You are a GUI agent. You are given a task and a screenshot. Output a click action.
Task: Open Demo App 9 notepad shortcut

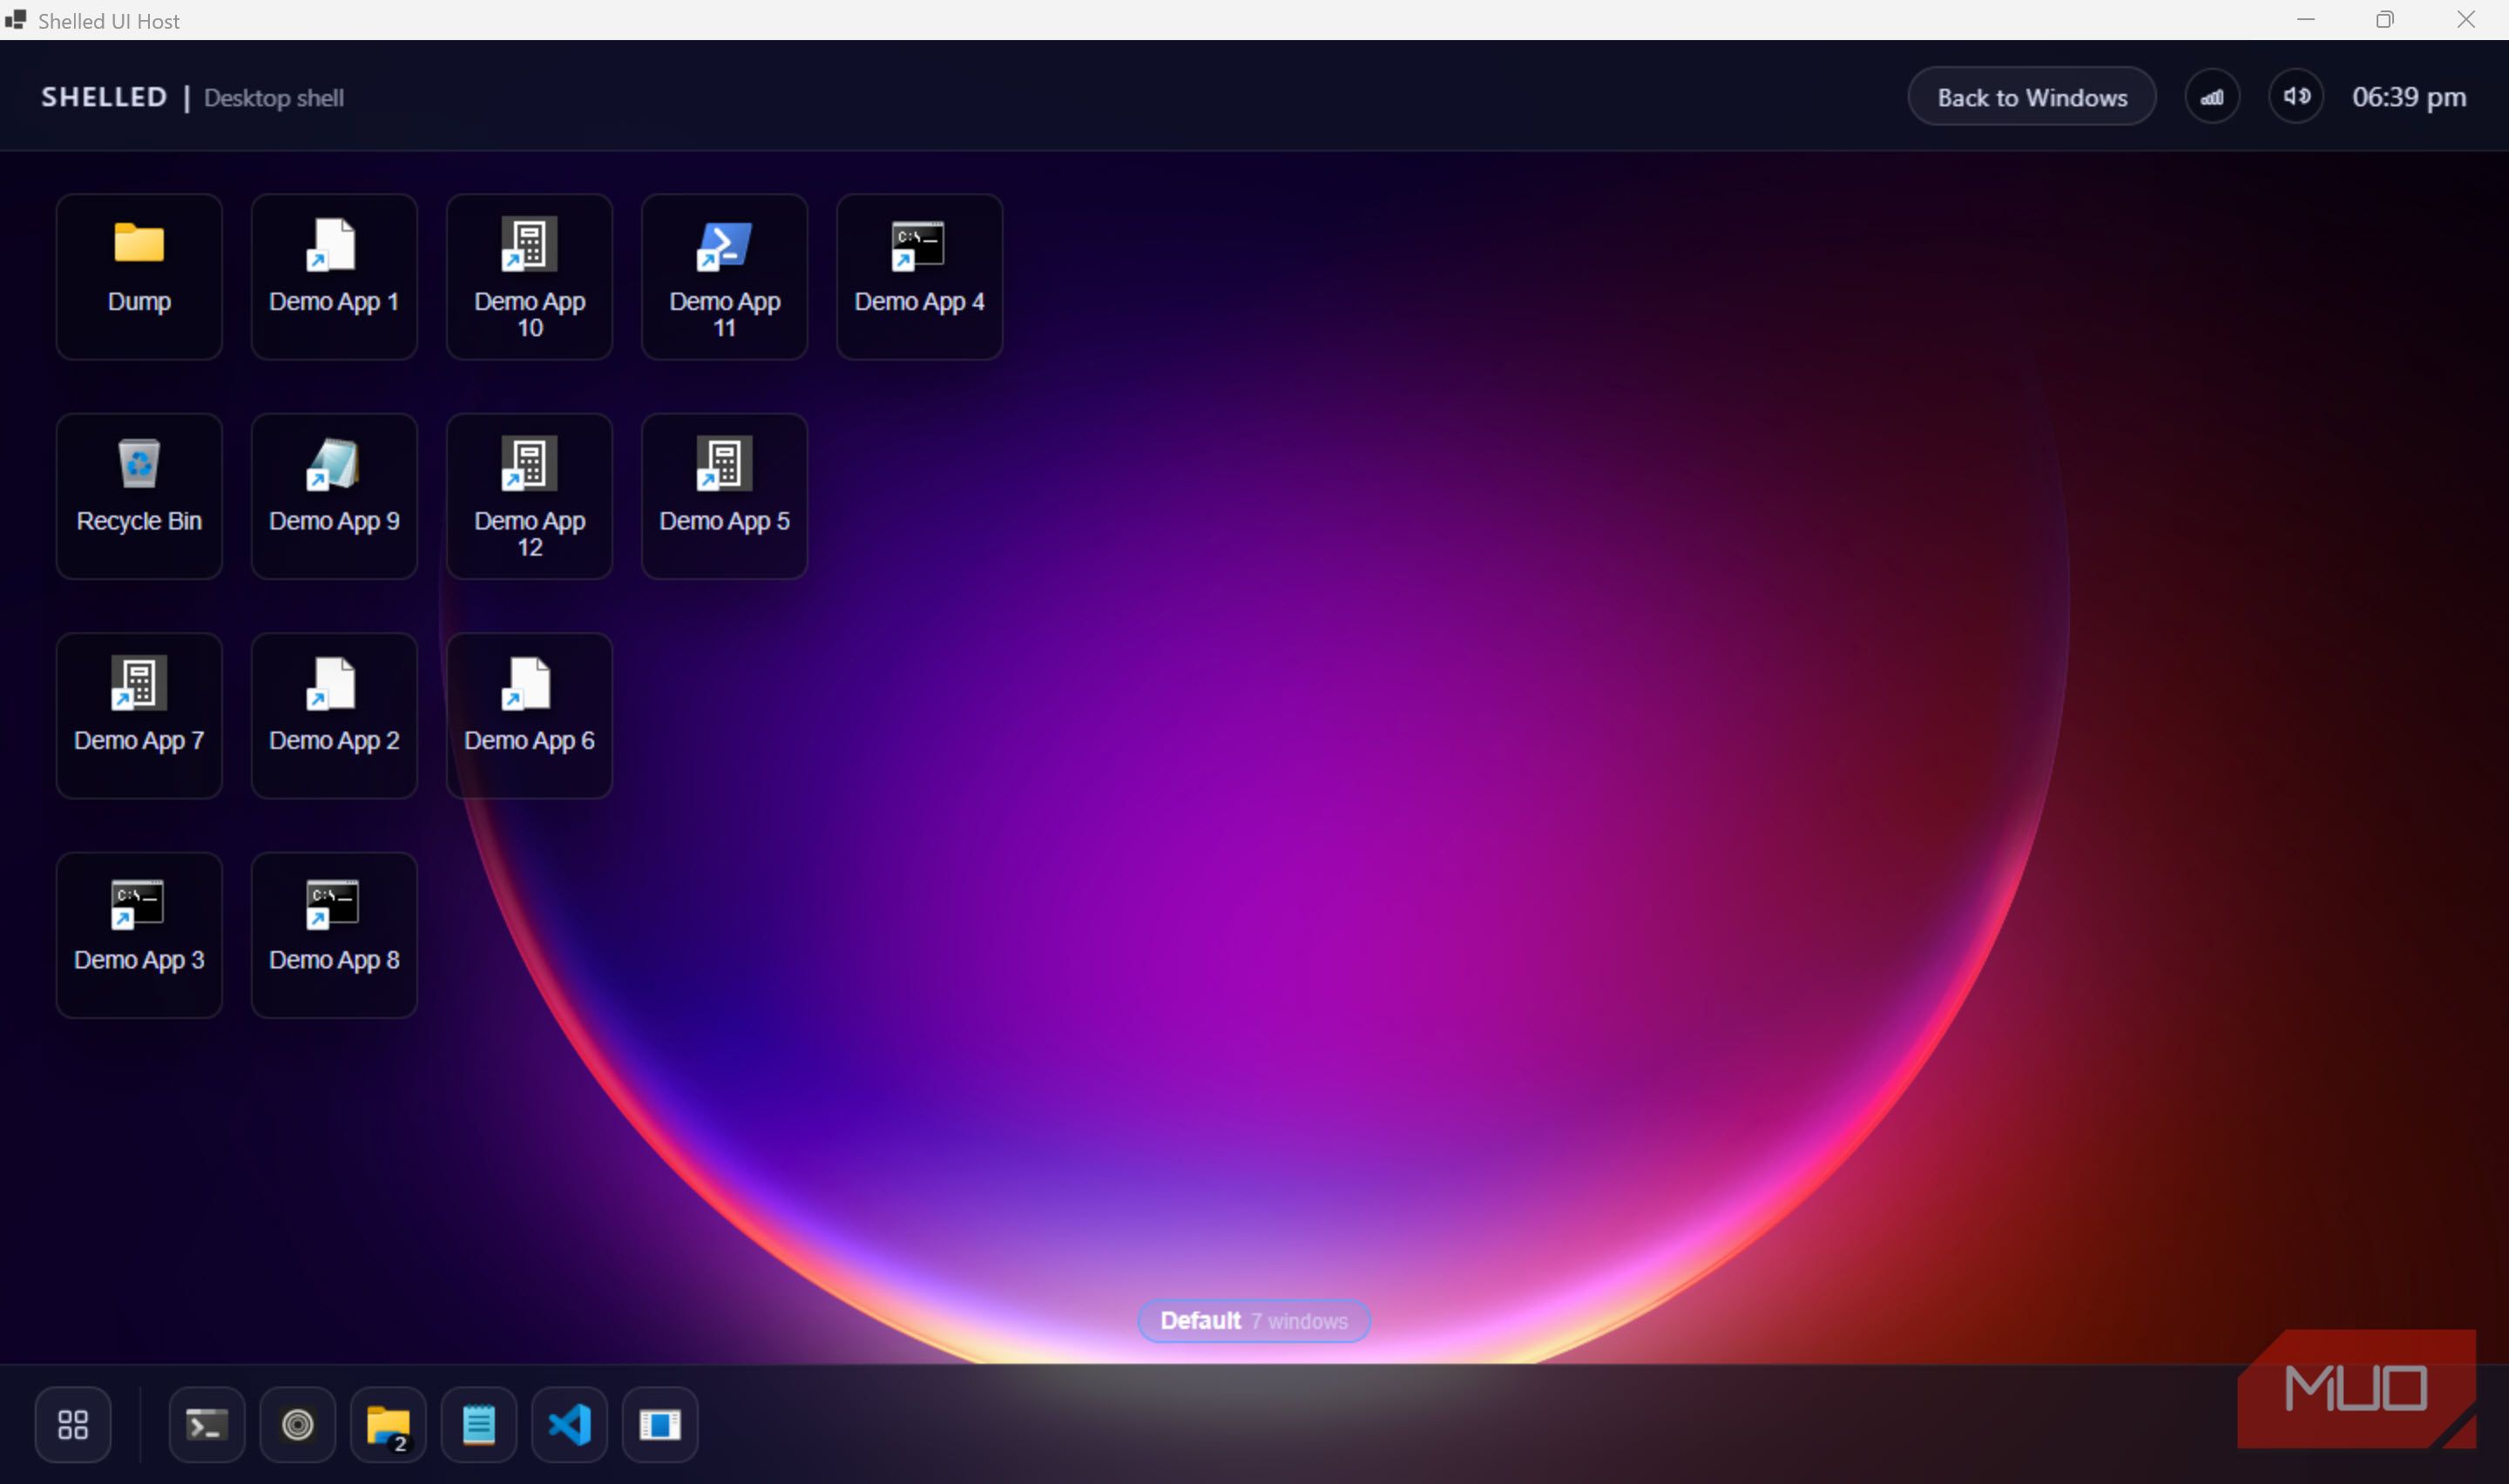click(x=334, y=496)
